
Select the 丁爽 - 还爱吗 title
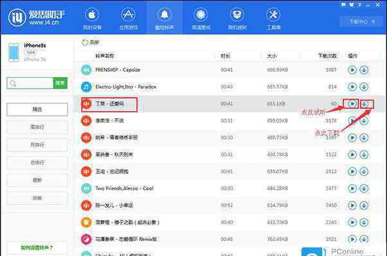(109, 104)
